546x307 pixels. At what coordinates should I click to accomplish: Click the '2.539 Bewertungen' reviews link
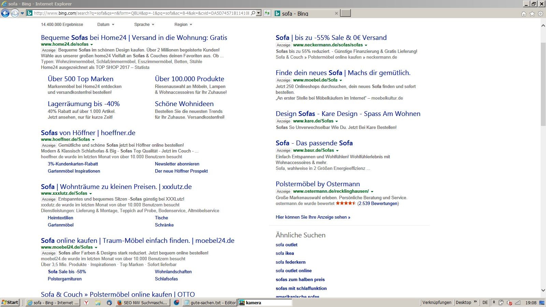(x=378, y=203)
